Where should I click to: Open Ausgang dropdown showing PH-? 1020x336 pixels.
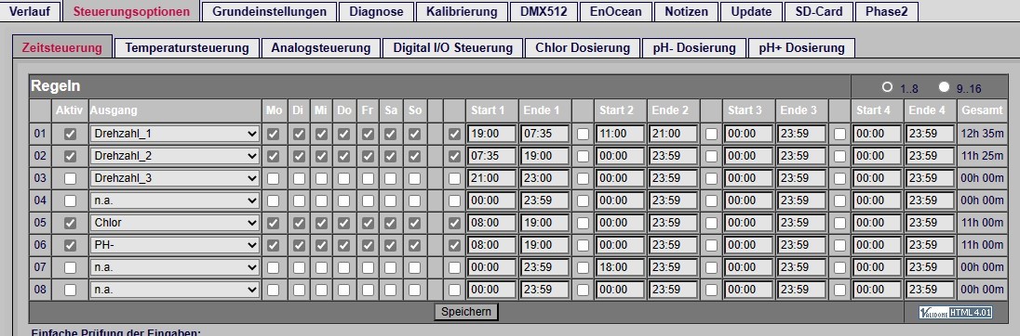pos(175,244)
